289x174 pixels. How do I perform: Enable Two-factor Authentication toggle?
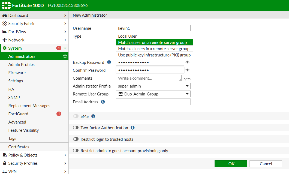pos(76,128)
